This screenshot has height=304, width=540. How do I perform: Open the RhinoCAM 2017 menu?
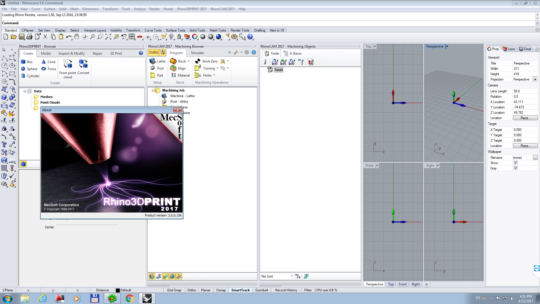click(x=222, y=9)
